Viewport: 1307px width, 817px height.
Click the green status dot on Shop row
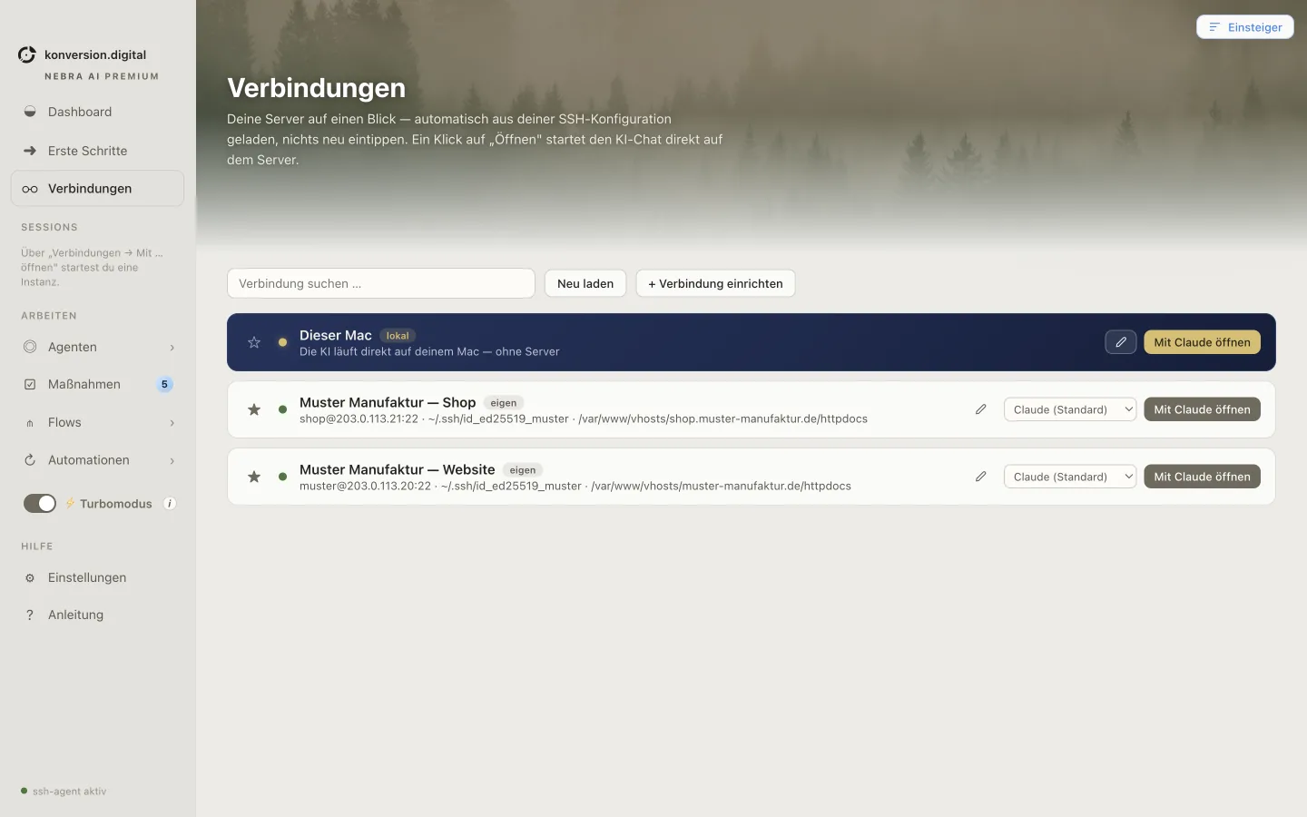[x=282, y=409]
